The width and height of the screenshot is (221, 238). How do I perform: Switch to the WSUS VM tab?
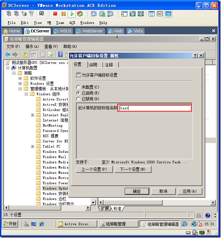(x=63, y=31)
